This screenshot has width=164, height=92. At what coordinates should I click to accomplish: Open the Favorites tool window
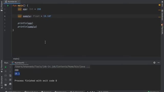(x=2, y=66)
